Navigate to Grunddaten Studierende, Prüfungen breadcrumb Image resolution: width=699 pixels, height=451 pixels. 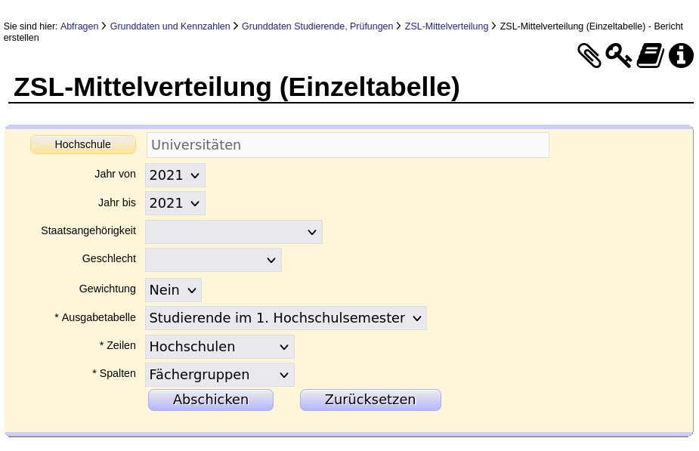coord(317,26)
